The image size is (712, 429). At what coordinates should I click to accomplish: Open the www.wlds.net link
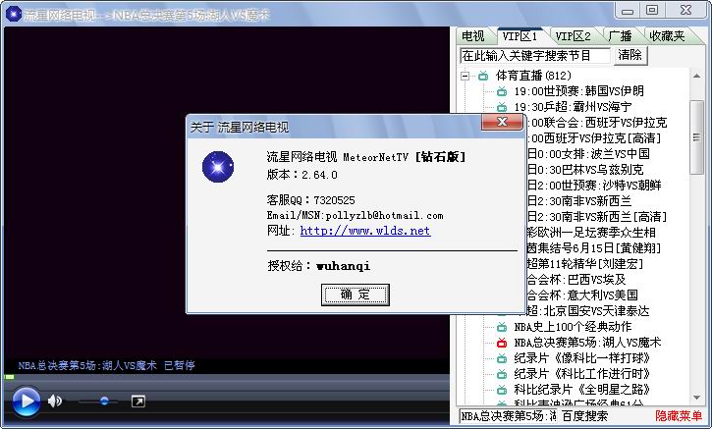pos(364,231)
